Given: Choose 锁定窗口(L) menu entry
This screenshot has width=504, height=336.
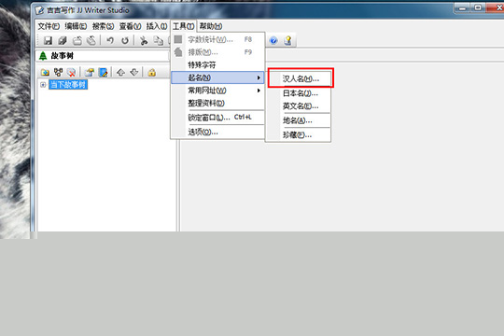Looking at the screenshot, I should [217, 118].
